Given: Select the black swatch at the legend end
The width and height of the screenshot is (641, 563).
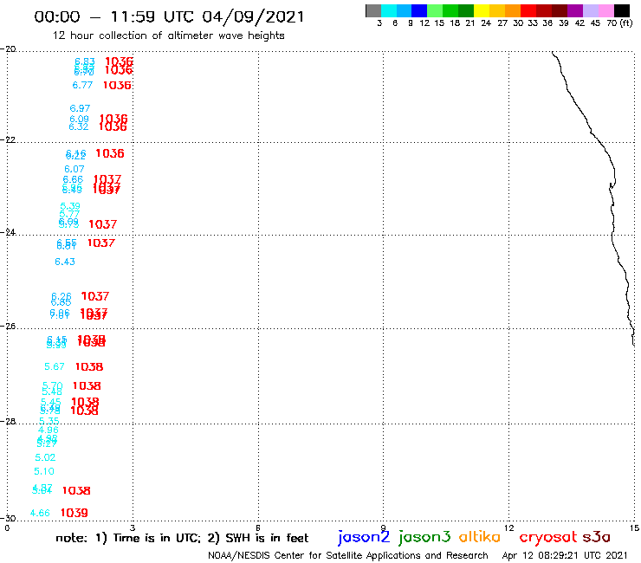Looking at the screenshot, I should (622, 11).
